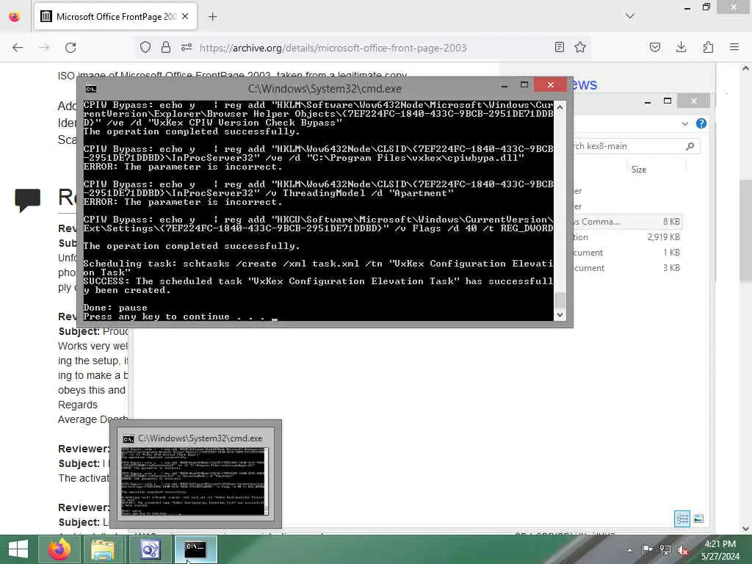Bookmark this page with star icon
The width and height of the screenshot is (752, 564).
click(x=580, y=47)
